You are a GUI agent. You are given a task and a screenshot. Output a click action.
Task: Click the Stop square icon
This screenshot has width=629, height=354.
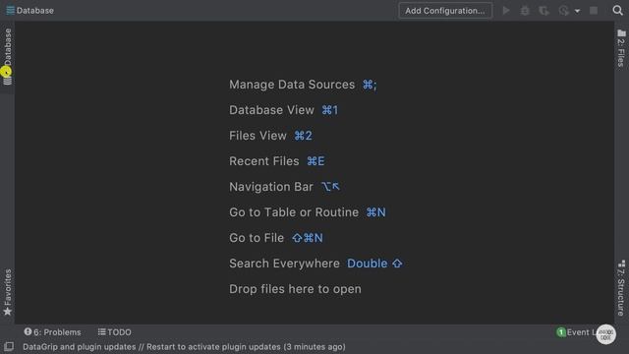coord(594,11)
